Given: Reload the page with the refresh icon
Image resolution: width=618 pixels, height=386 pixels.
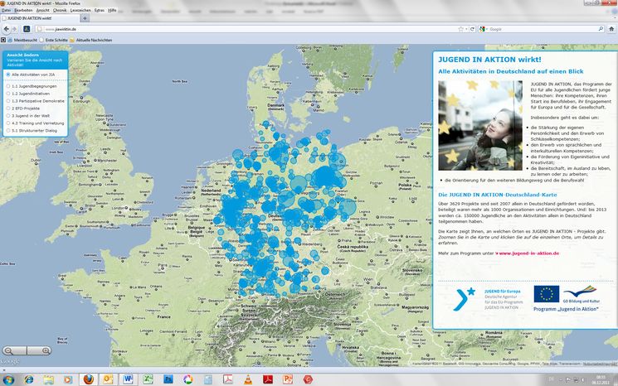Looking at the screenshot, I should (x=472, y=29).
